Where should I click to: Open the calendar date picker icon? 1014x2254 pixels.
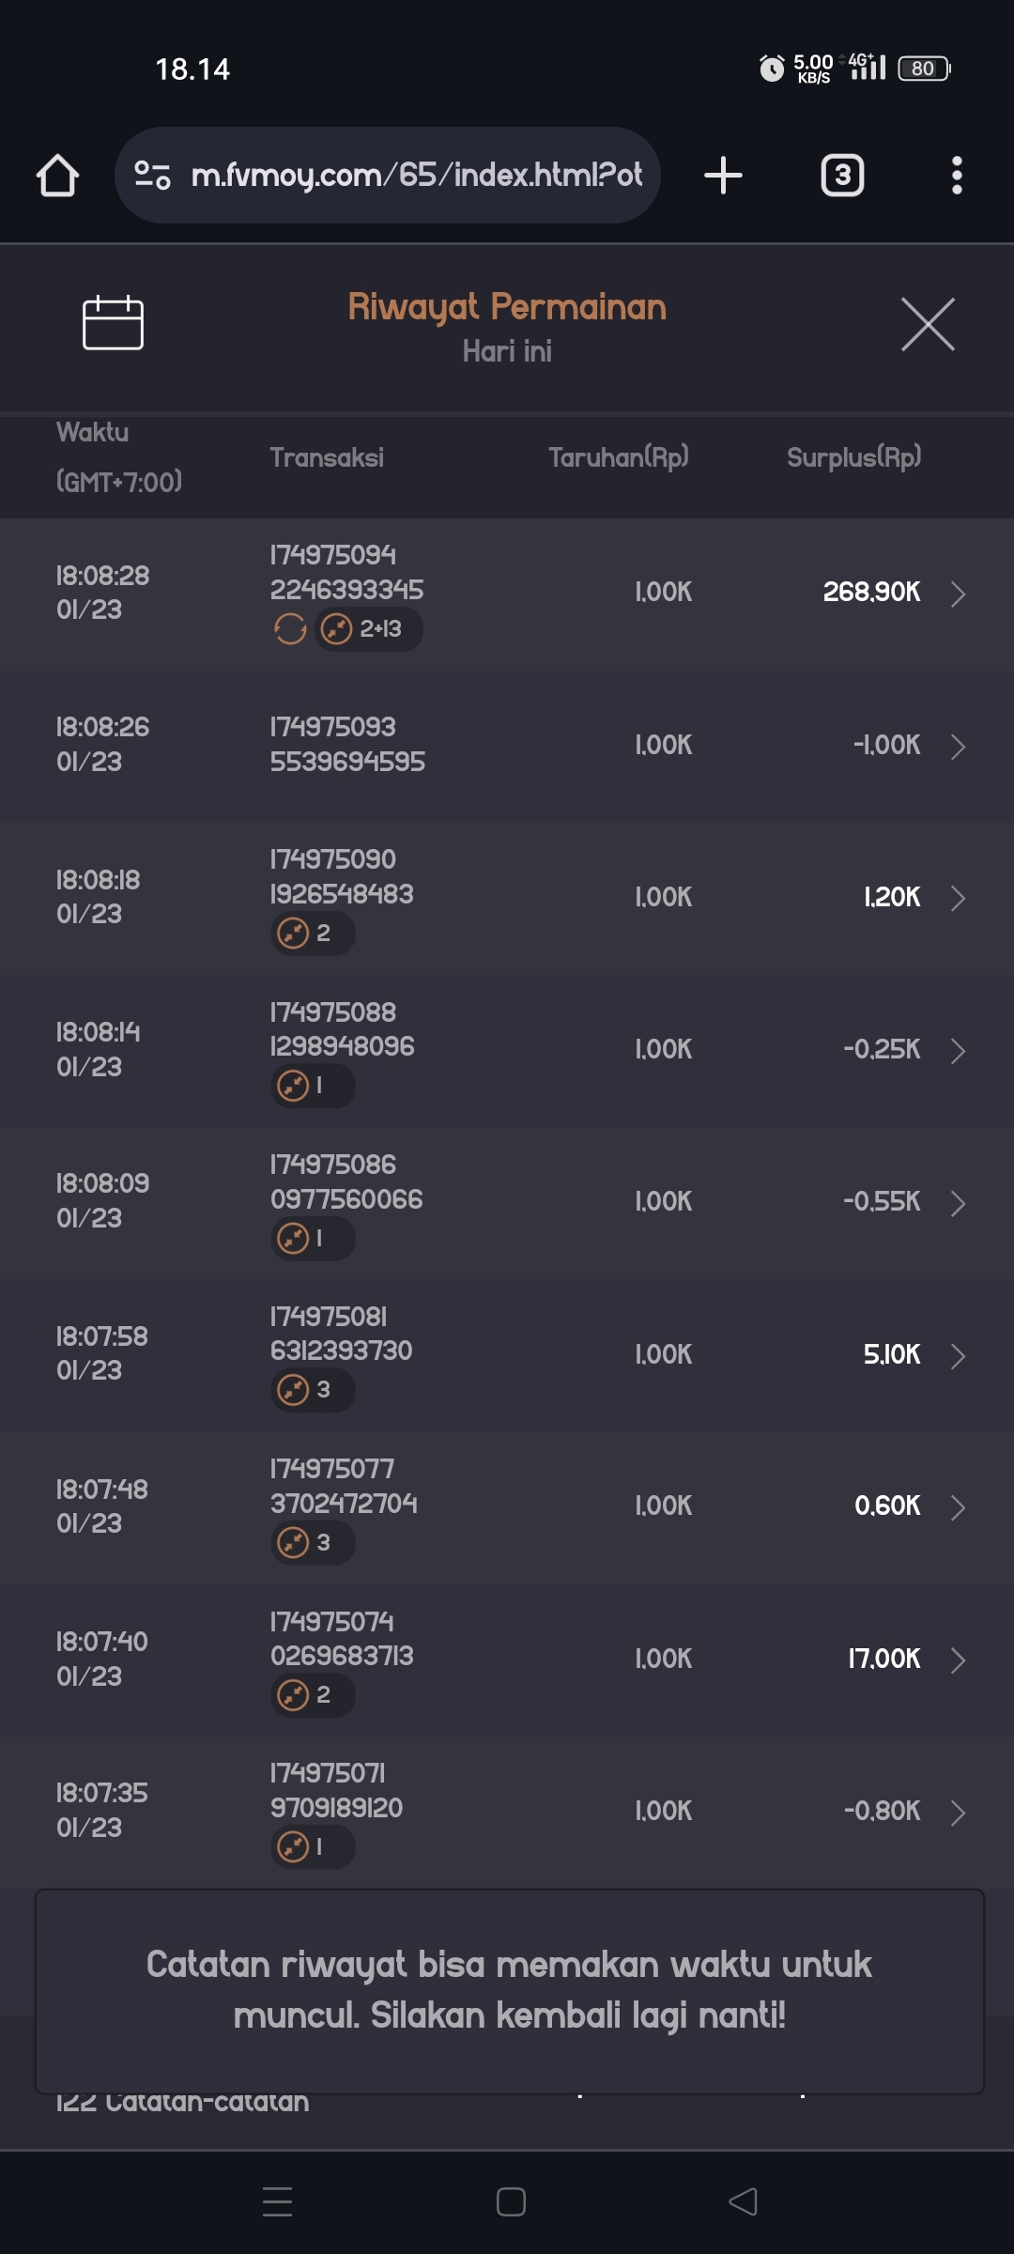113,323
